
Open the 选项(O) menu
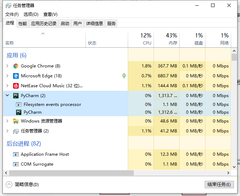tap(31, 14)
